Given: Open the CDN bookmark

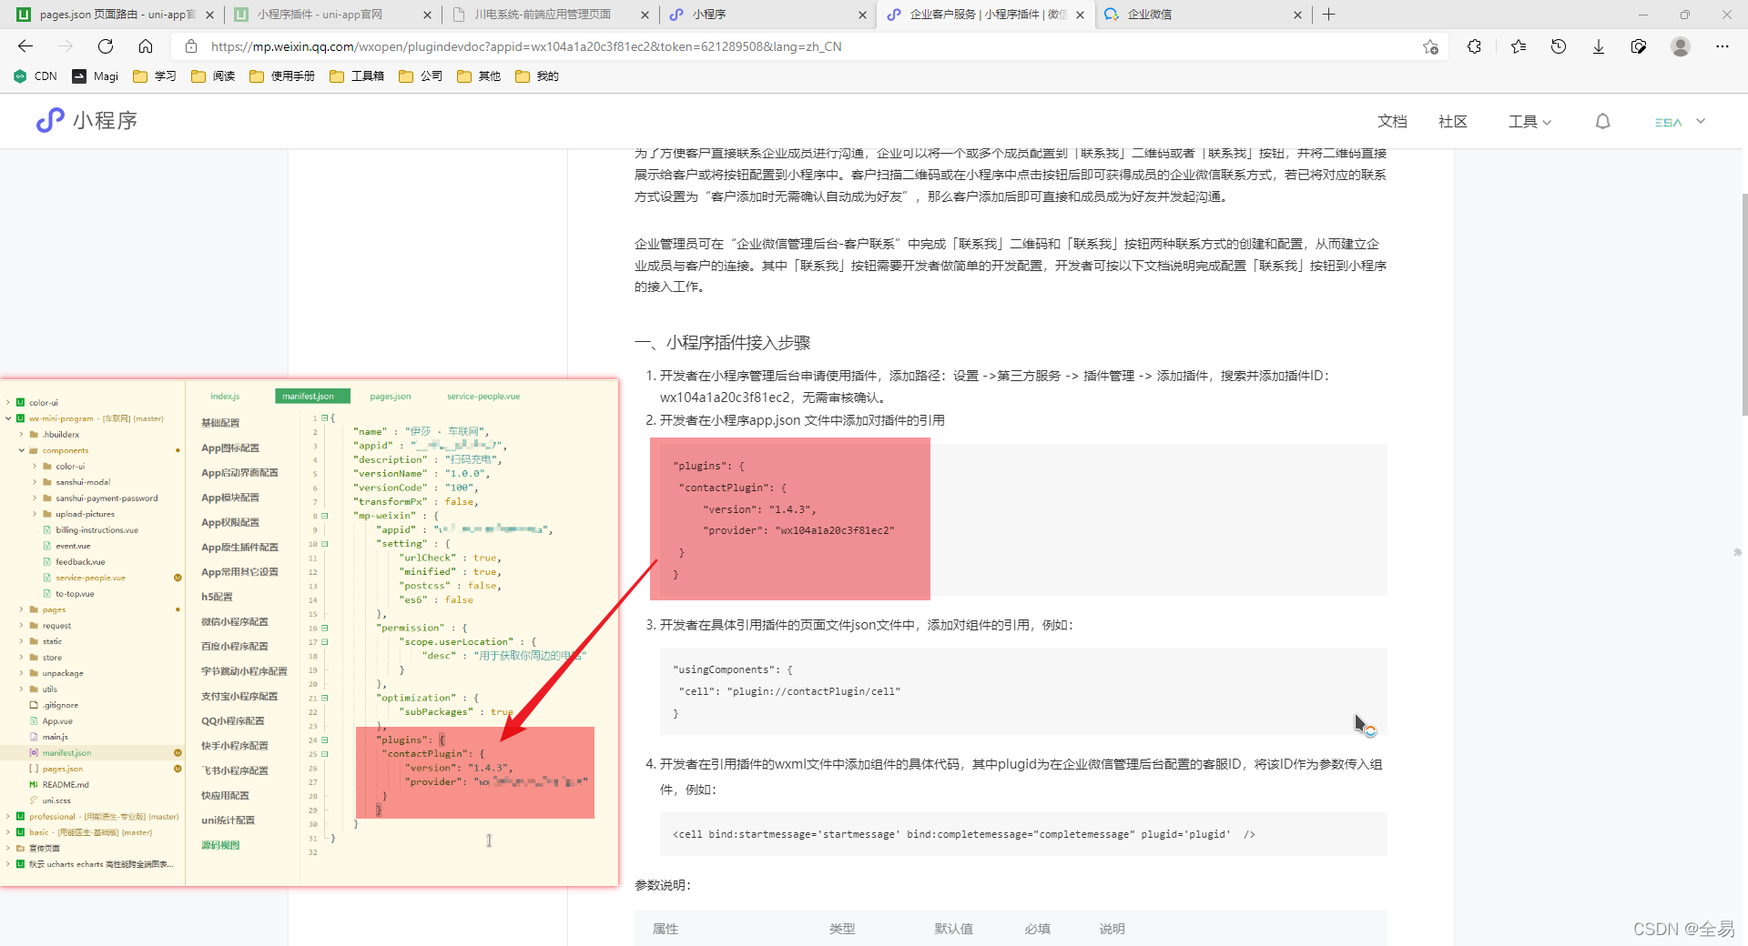Looking at the screenshot, I should click(36, 76).
